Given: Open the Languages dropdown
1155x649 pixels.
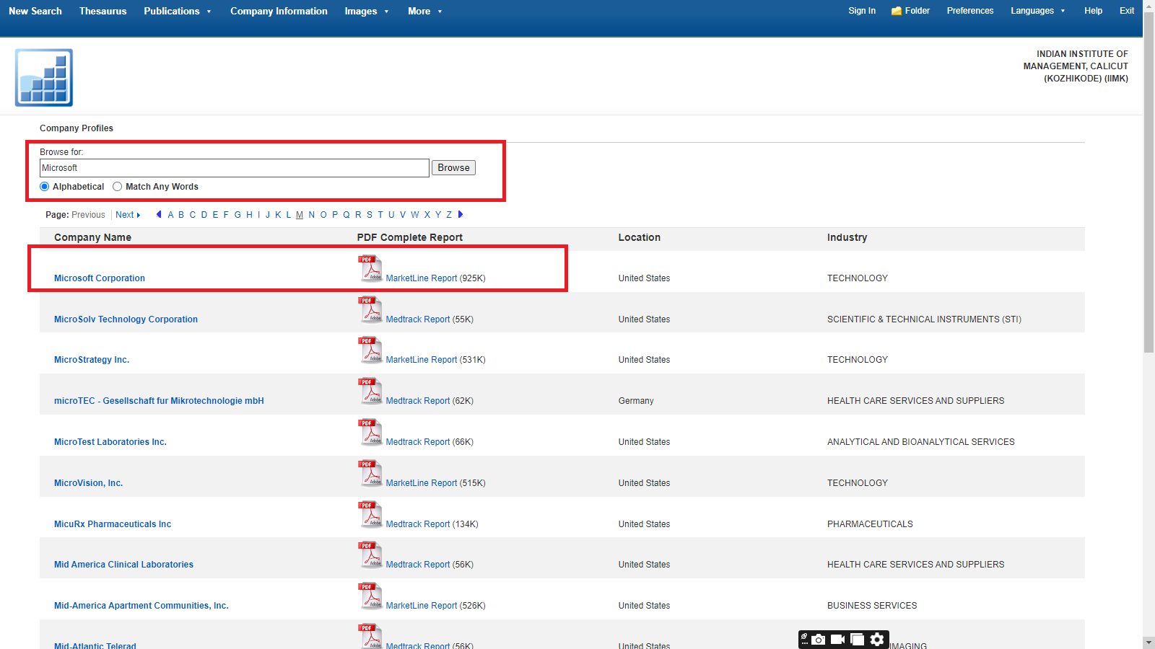Looking at the screenshot, I should pos(1037,11).
